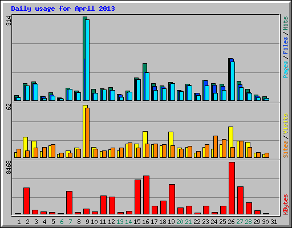
Task: Select green weekend day label 6
Action: click(x=62, y=222)
